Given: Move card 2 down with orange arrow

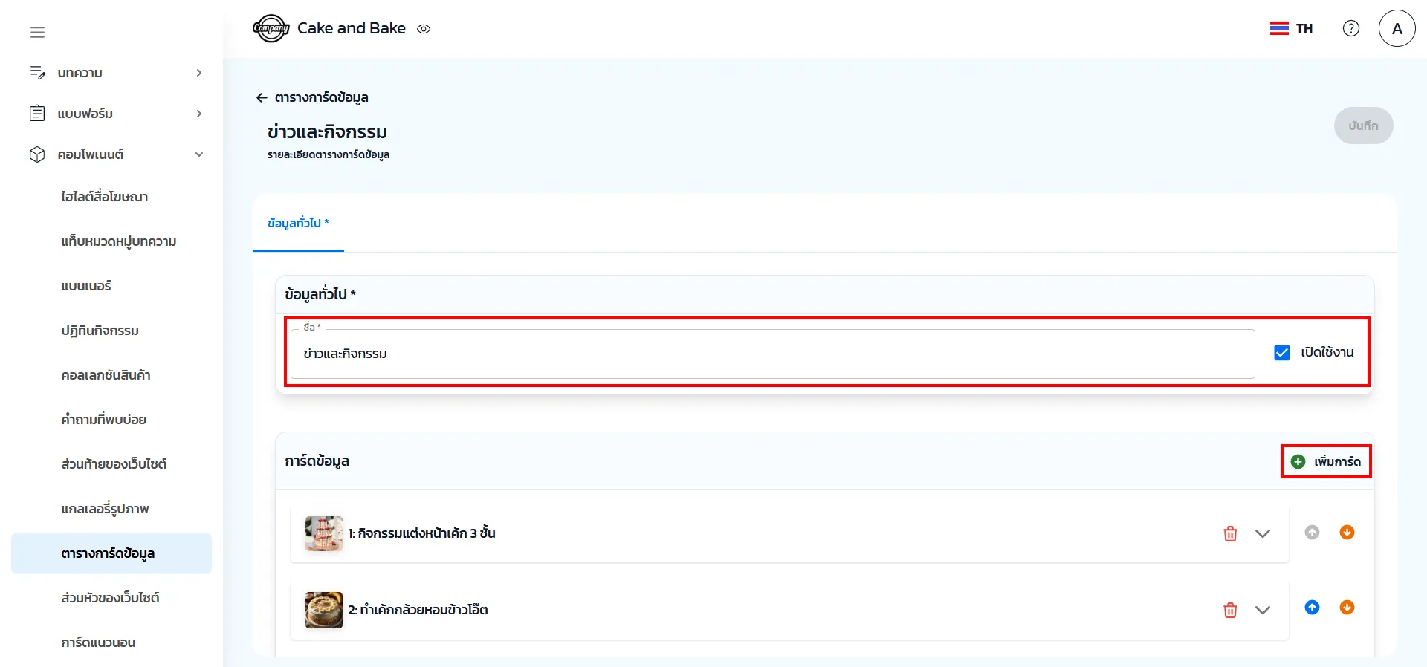Looking at the screenshot, I should click(x=1346, y=608).
